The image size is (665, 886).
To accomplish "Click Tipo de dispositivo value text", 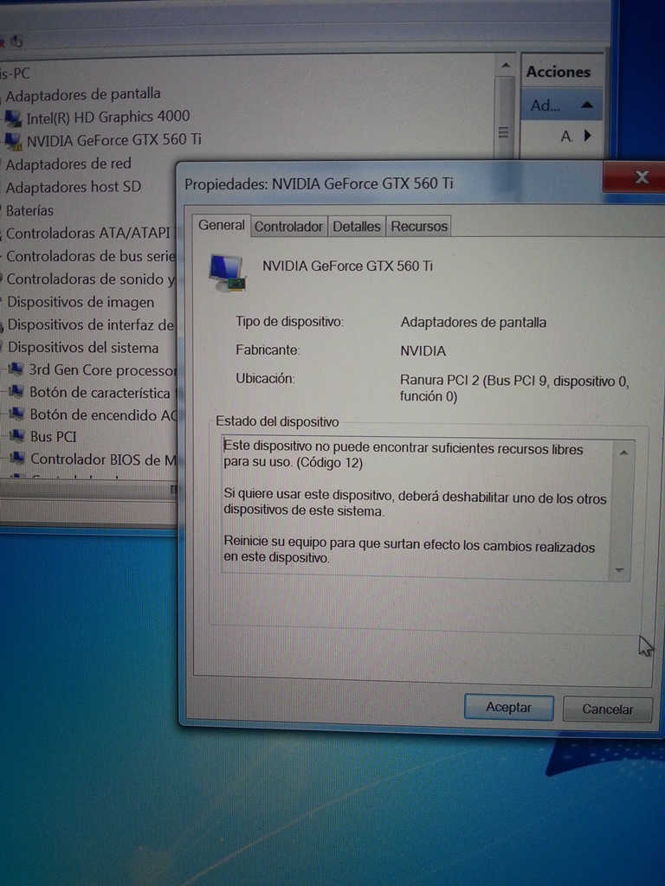I will pos(474,323).
